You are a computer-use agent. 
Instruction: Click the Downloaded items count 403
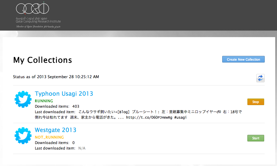tap(76, 106)
